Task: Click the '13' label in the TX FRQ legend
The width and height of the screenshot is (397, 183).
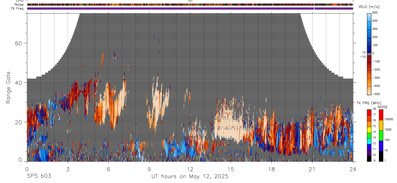Action: click(374, 138)
